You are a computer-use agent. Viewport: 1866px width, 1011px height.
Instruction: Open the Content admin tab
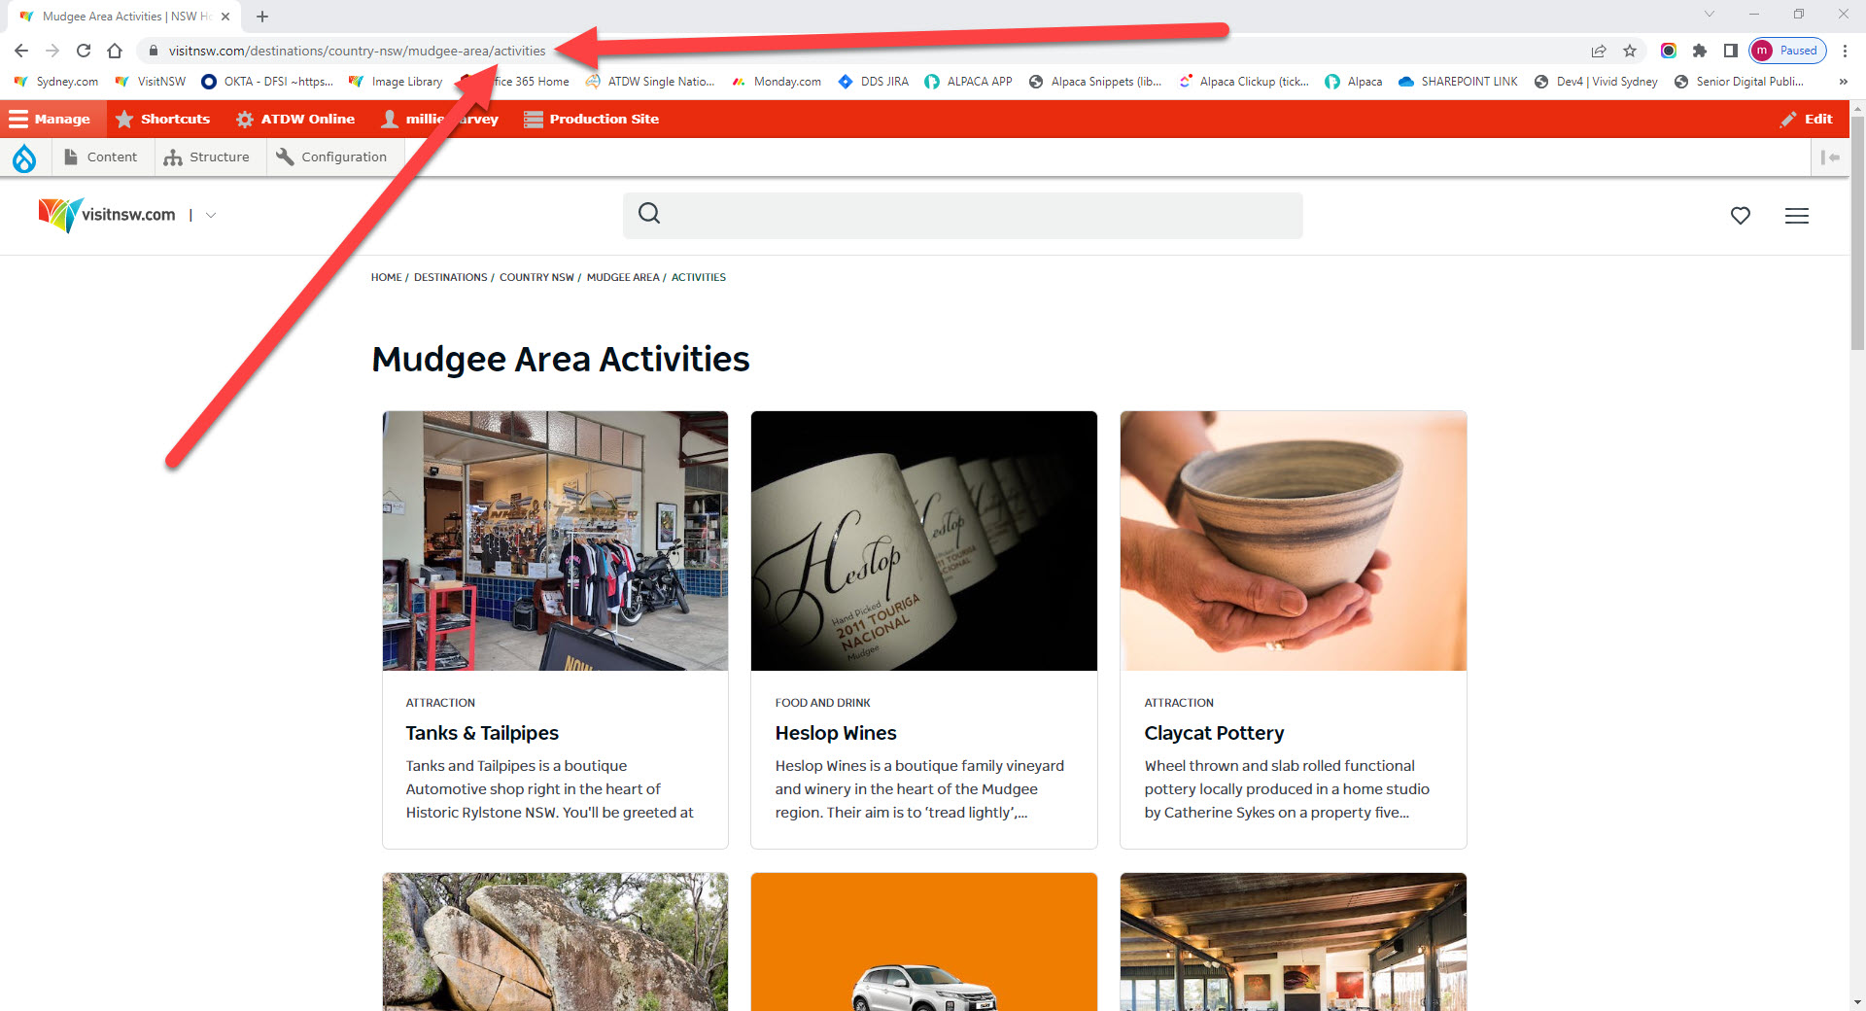click(101, 157)
